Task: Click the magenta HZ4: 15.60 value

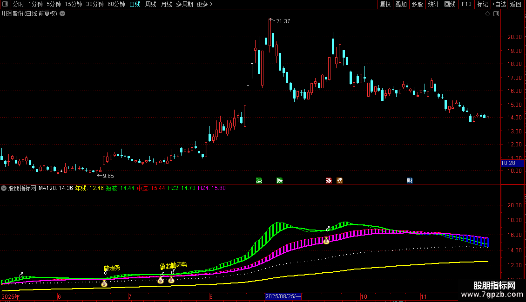Action: [212, 188]
